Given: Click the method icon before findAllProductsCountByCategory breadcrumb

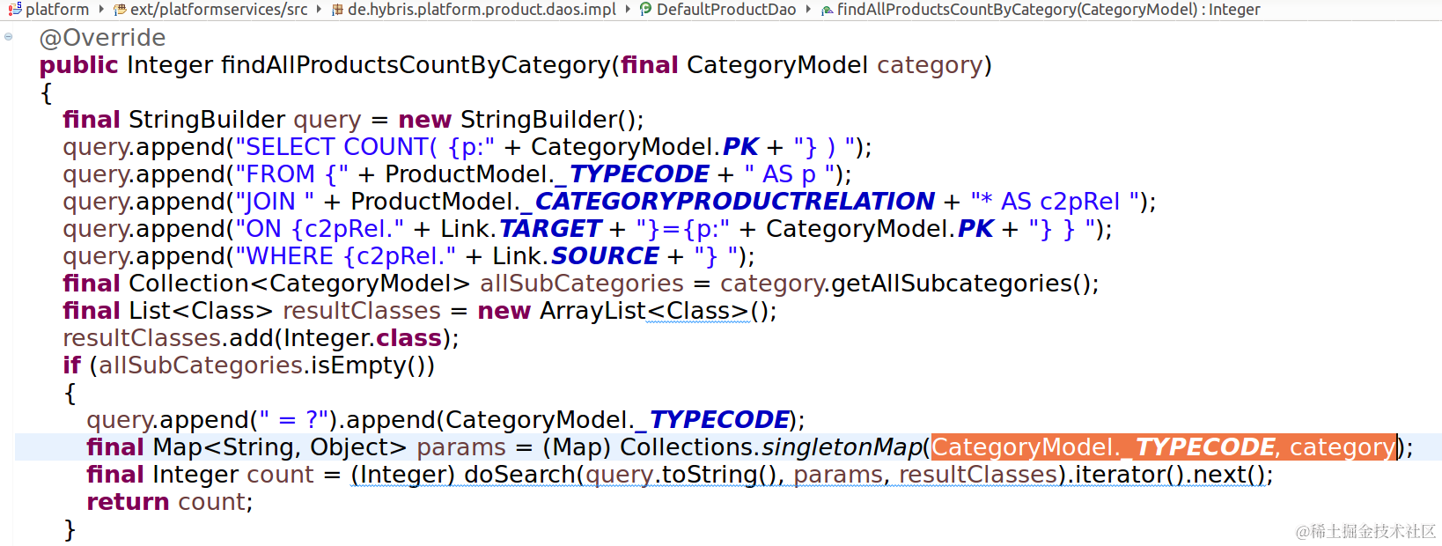Looking at the screenshot, I should click(x=828, y=10).
